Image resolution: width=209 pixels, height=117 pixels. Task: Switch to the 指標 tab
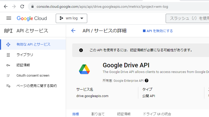pyautogui.click(x=76, y=114)
